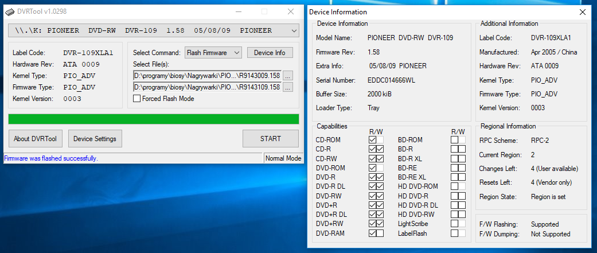Screen dimensions: 597x253
Task: Click Resets Left value 4 (Vendor only)
Action: coord(551,183)
